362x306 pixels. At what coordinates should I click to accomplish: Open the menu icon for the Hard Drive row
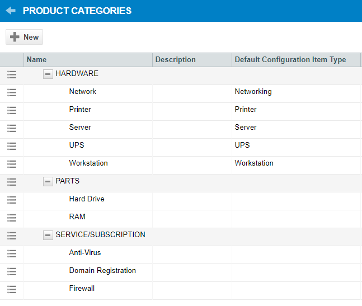coord(12,199)
